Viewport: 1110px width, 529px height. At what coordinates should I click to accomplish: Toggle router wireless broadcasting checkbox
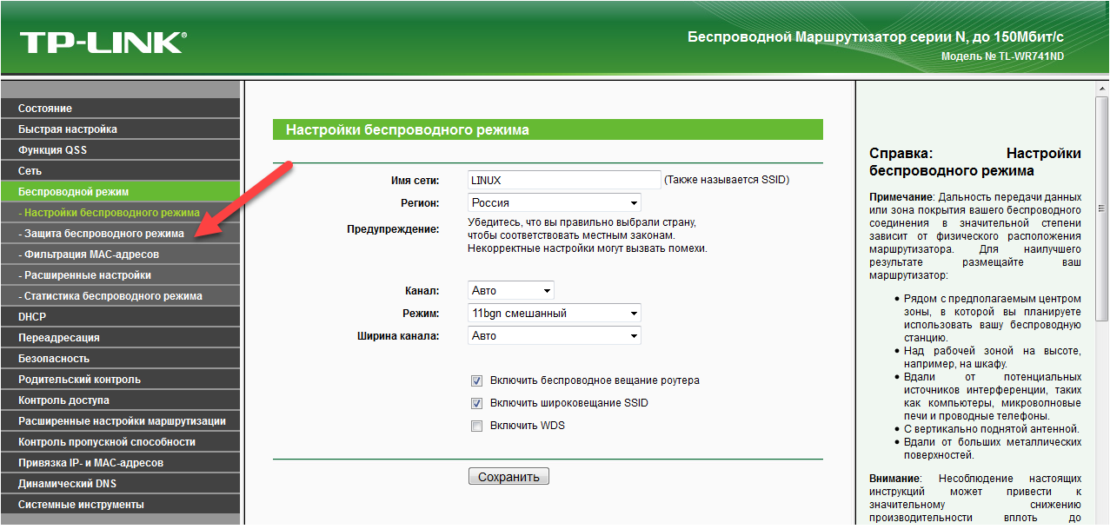[x=475, y=380]
